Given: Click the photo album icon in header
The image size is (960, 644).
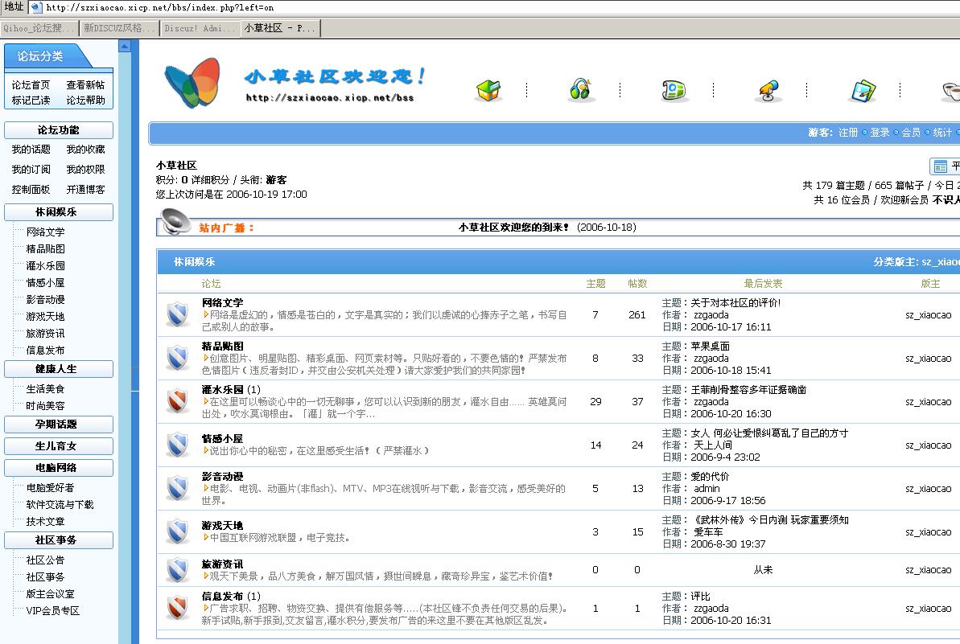Looking at the screenshot, I should 863,91.
